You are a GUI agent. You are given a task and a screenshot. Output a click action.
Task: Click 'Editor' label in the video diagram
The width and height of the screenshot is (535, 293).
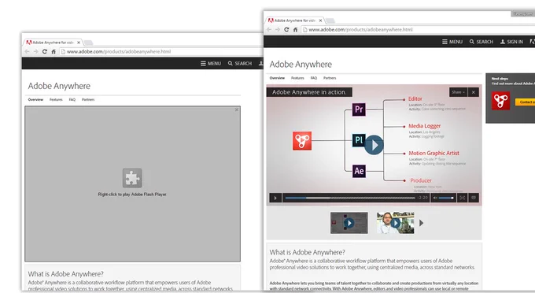coord(415,98)
